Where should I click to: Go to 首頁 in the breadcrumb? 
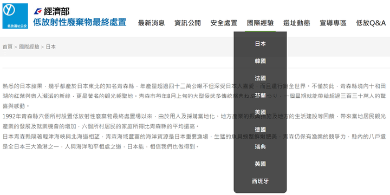(8, 46)
